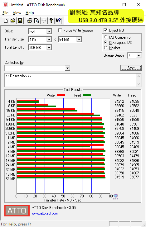Click the Transfer Rate - MB / Sec label

(62, 200)
